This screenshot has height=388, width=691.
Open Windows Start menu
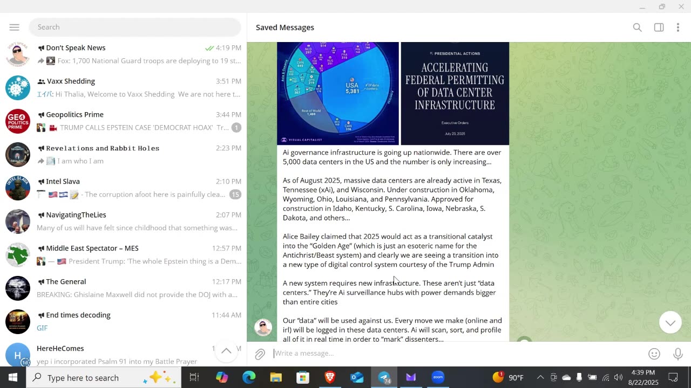point(13,378)
